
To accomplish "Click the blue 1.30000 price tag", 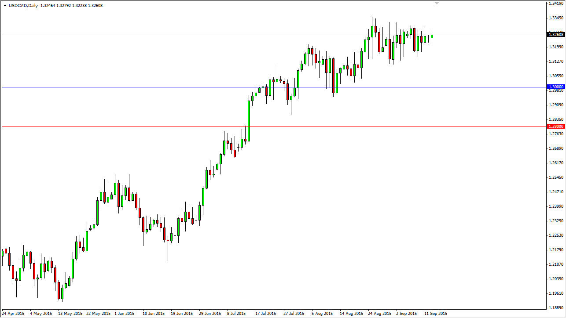I will click(x=556, y=87).
